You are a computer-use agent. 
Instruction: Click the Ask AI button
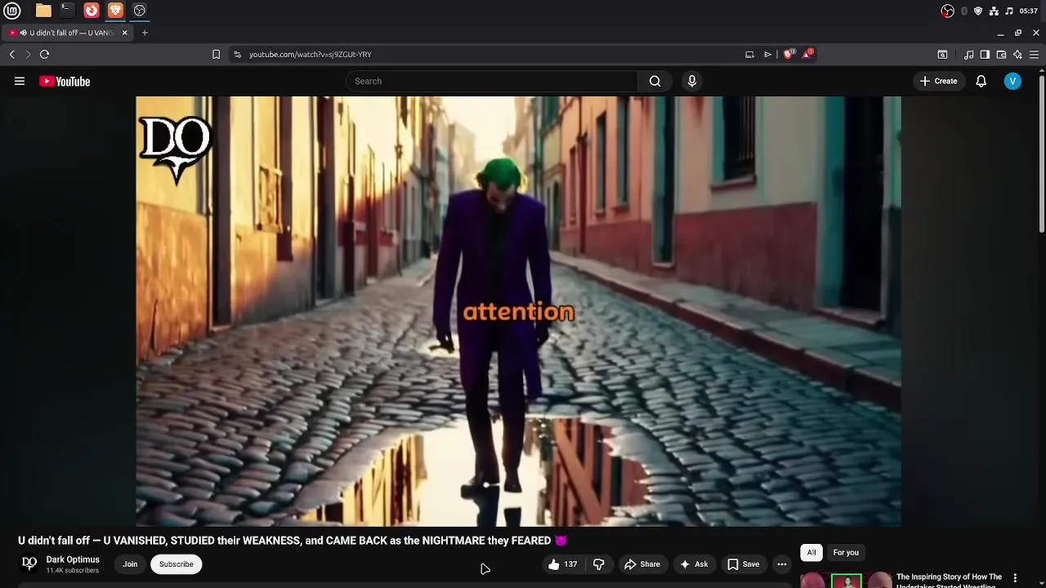694,564
